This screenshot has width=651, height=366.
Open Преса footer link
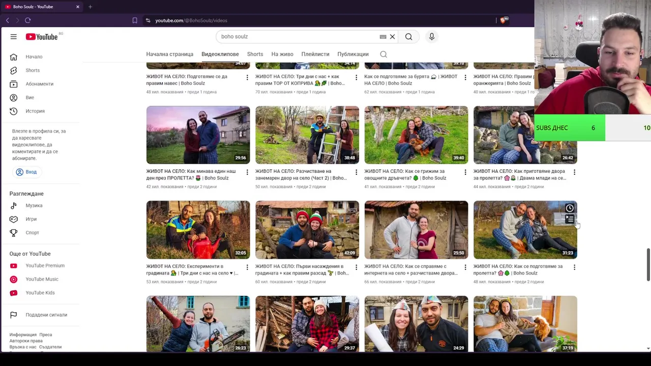pos(46,335)
